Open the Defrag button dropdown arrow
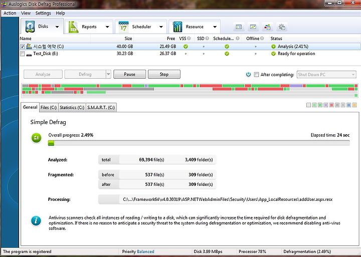Image resolution: width=361 pixels, height=257 pixels. [108, 74]
